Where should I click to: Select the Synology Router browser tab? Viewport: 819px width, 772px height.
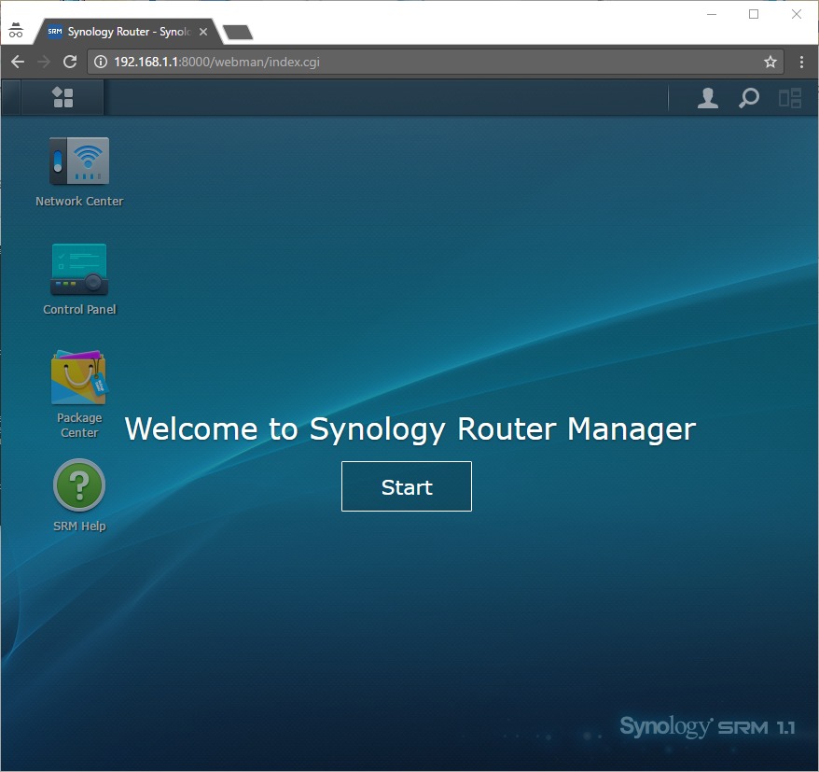(x=128, y=32)
